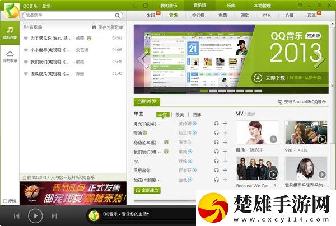The image size is (336, 226).
Task: Click the 春节礼包 advertisement banner
Action: point(73,193)
